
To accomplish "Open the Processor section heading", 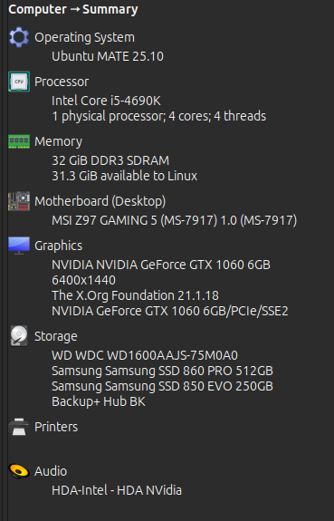I will (x=62, y=82).
